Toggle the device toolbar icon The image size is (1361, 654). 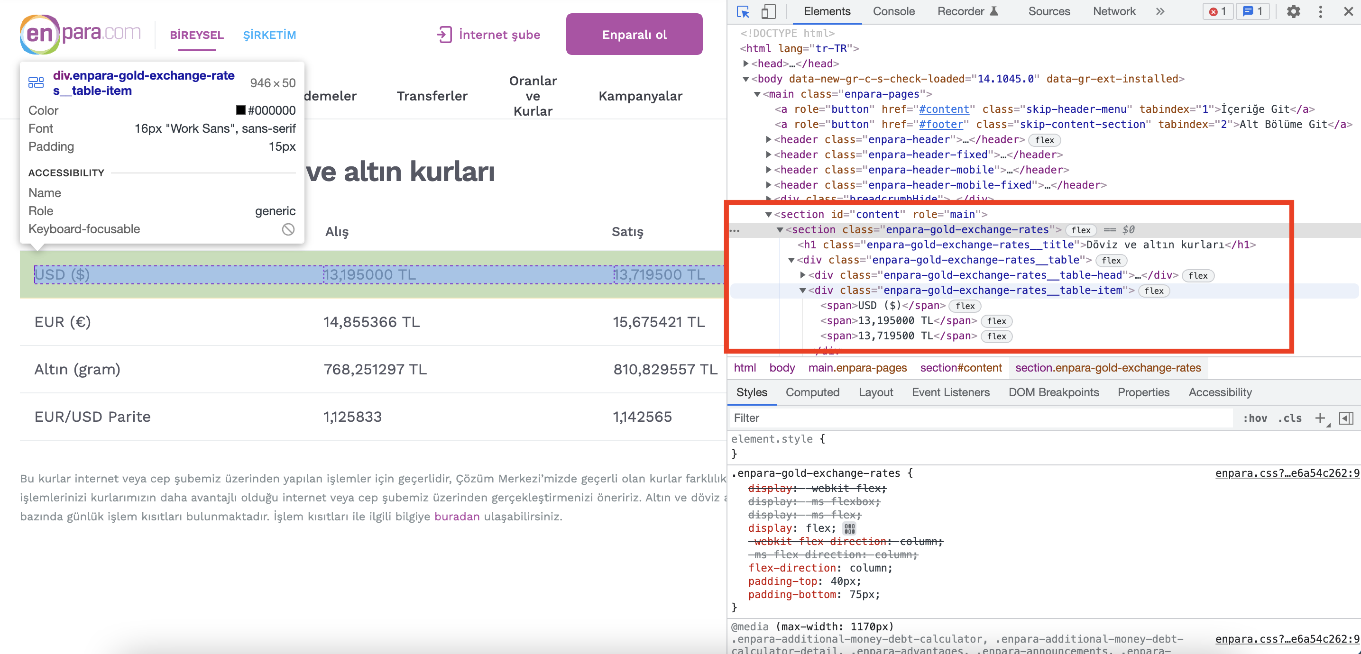point(768,12)
